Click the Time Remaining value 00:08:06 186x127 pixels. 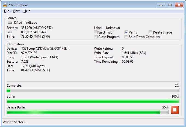[128, 62]
